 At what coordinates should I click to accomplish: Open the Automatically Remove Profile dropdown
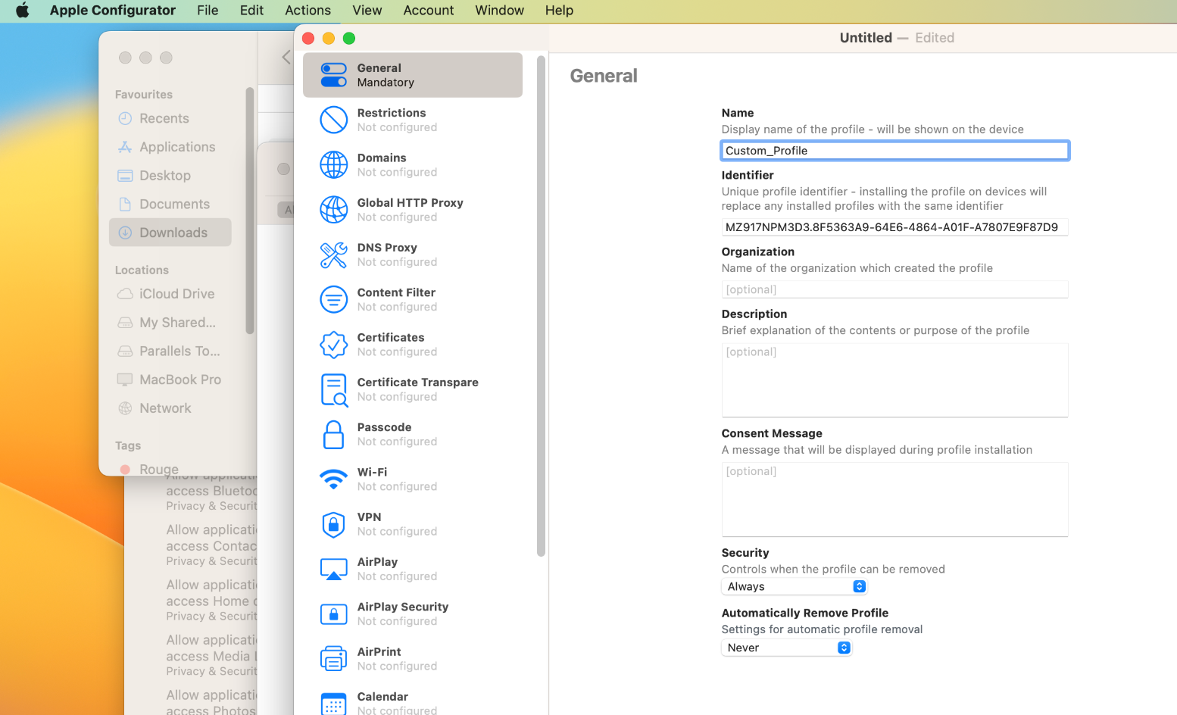[786, 648]
